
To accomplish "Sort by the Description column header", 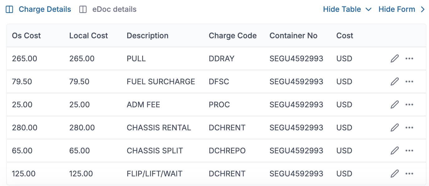I will tap(147, 36).
